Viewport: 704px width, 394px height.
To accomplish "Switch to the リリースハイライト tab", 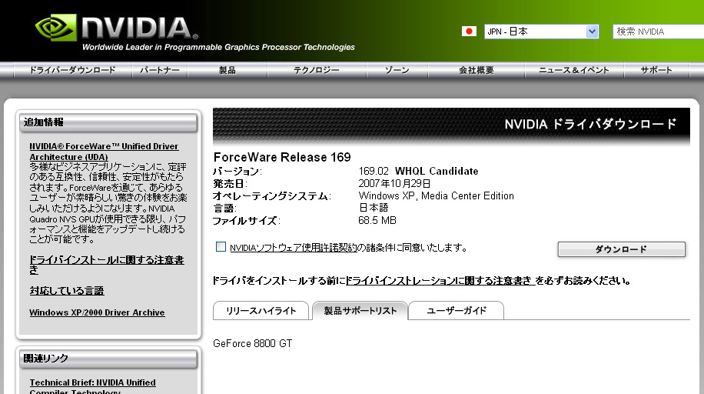I will [x=261, y=311].
